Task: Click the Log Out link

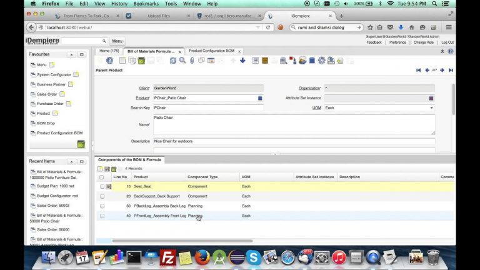Action: click(x=447, y=42)
